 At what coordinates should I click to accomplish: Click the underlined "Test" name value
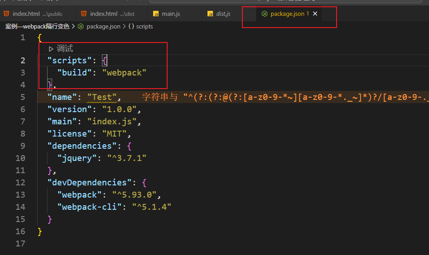(102, 97)
